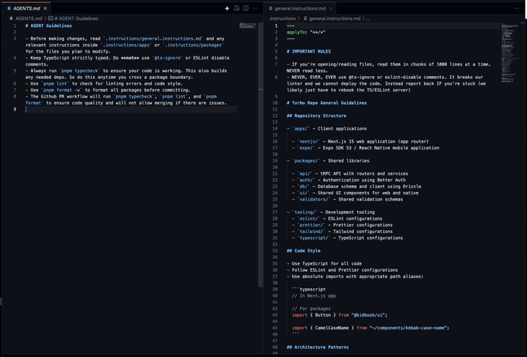This screenshot has height=357, width=527.
Task: Click 'Follow ESLint and Prettier configurations' line
Action: click(x=342, y=270)
